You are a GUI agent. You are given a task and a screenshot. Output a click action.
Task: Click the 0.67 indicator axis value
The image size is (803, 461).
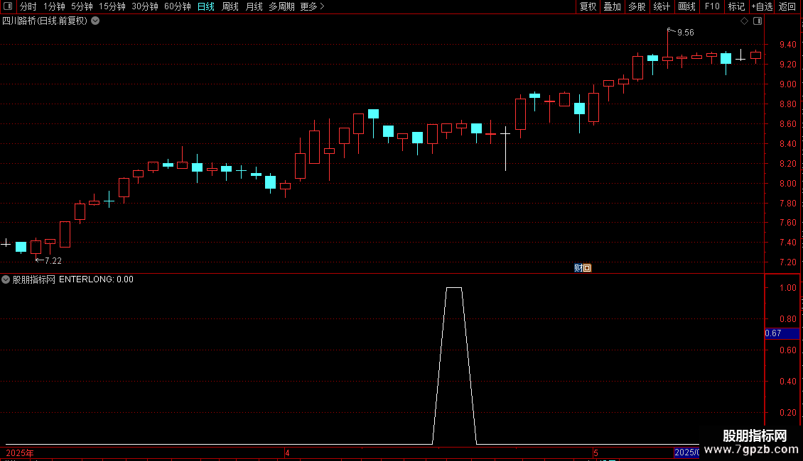[x=772, y=333]
